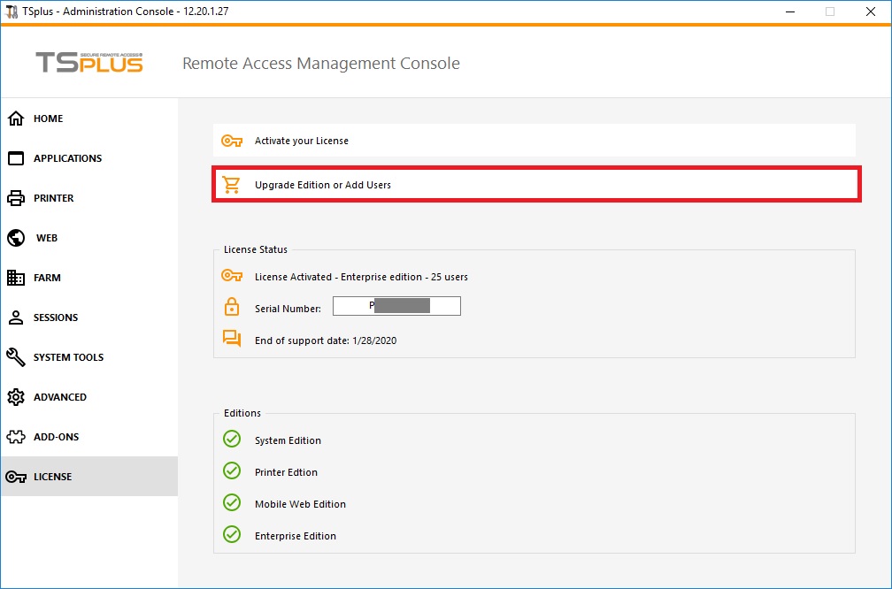The height and width of the screenshot is (589, 892).
Task: Select Upgrade Edition or Add Users
Action: 323,185
